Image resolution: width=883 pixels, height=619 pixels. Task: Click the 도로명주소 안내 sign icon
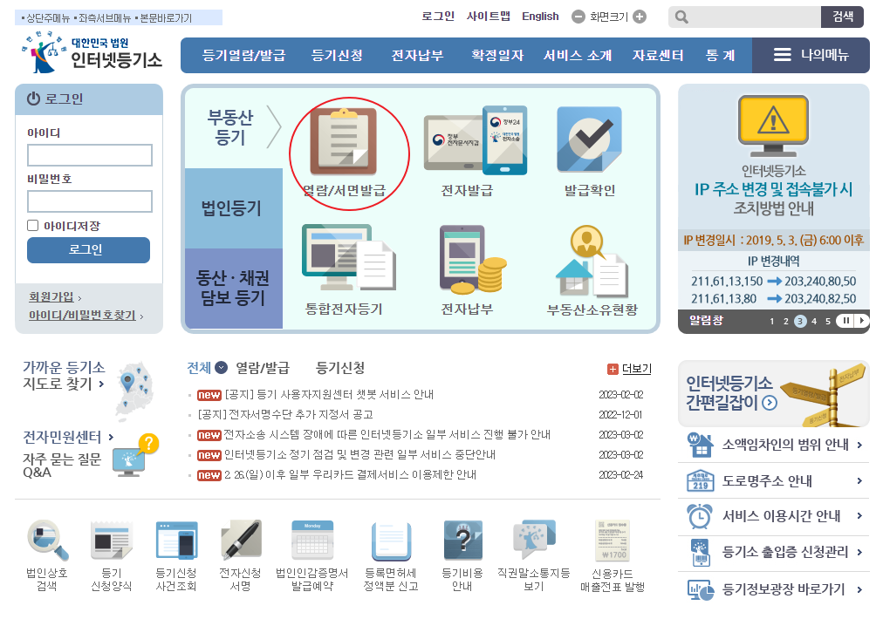[x=701, y=480]
